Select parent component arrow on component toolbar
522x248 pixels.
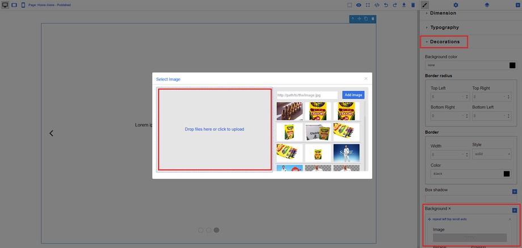[x=353, y=19]
